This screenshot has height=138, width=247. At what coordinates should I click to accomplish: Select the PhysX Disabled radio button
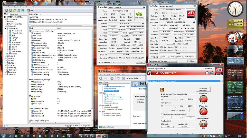pyautogui.click(x=138, y=100)
